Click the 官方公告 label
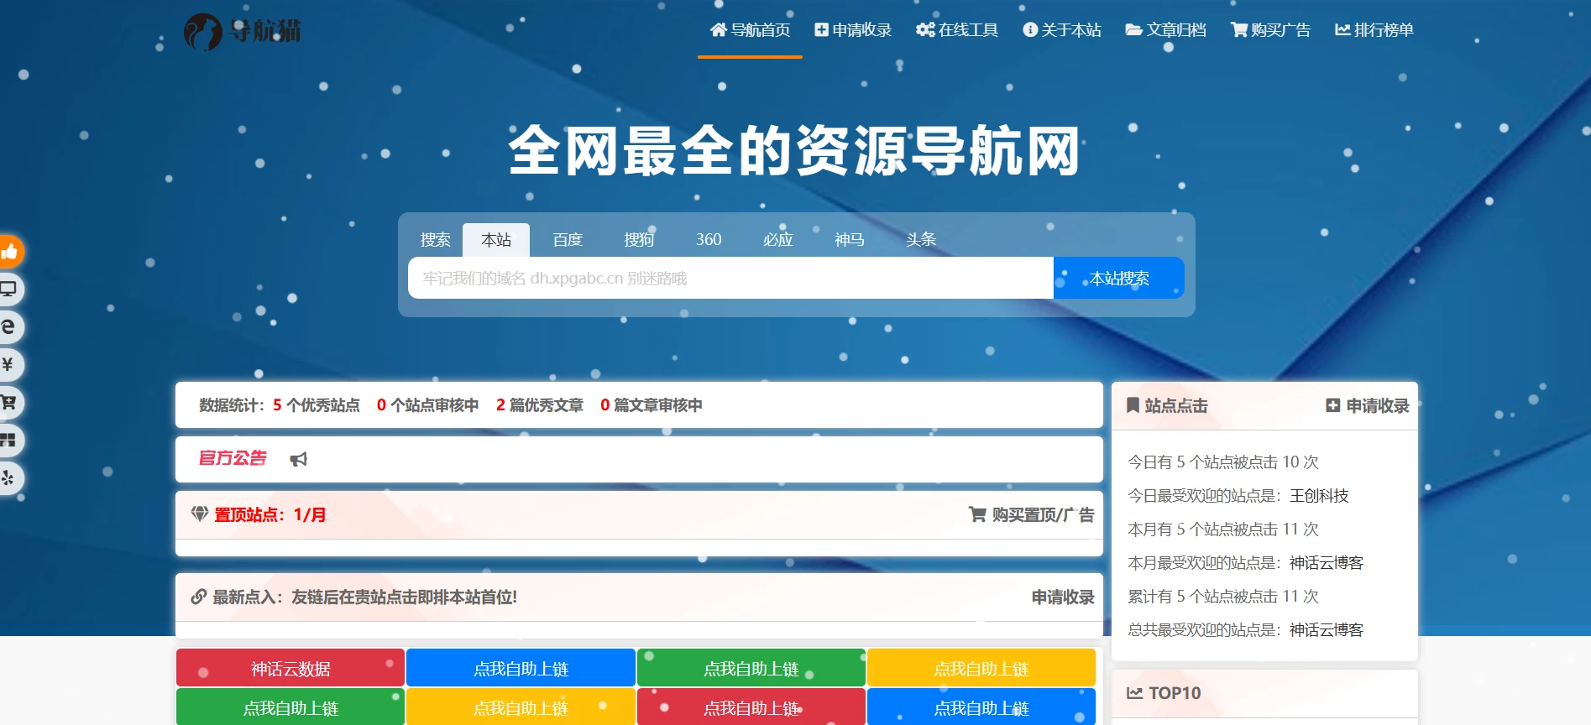 233,458
